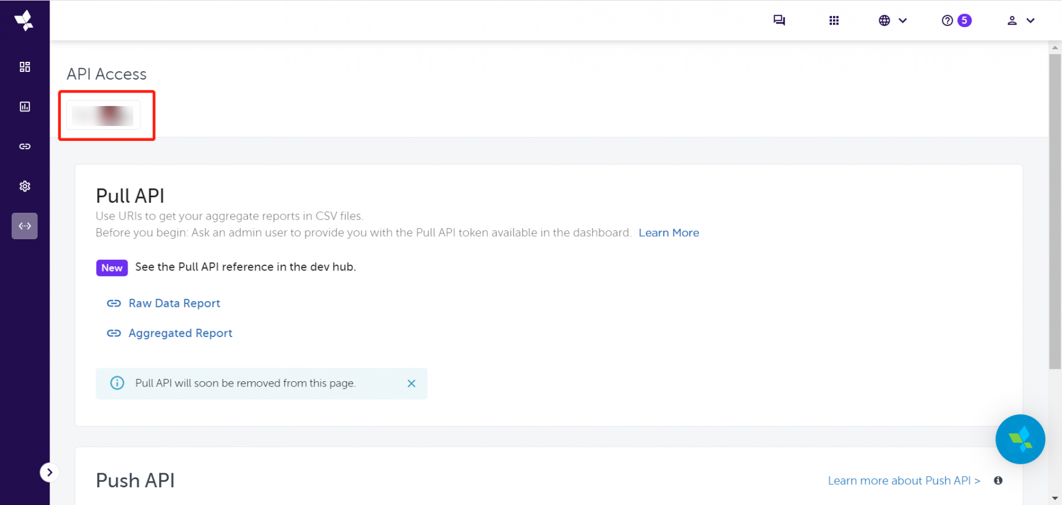Open the Aggregated Report link
Image resolution: width=1062 pixels, height=505 pixels.
point(180,334)
